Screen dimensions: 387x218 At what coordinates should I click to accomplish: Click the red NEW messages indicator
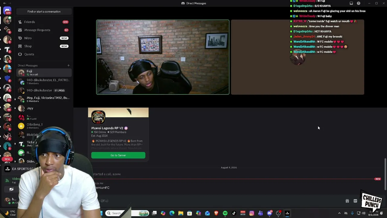(x=378, y=179)
